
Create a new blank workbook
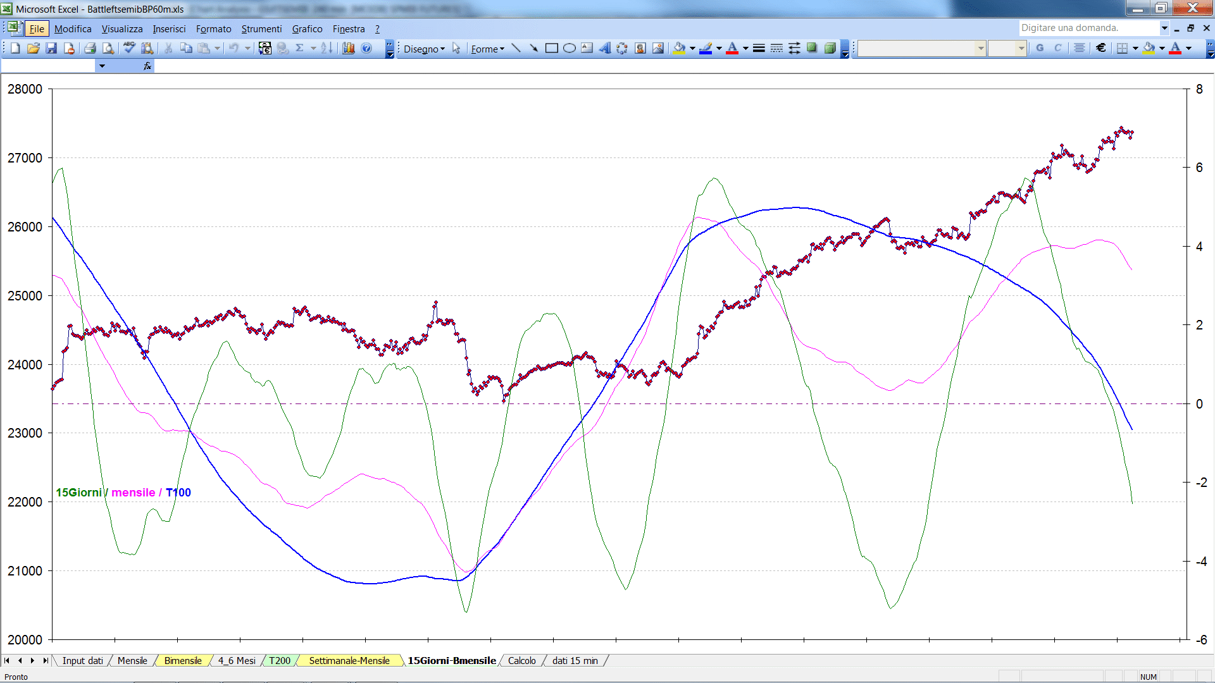16,48
